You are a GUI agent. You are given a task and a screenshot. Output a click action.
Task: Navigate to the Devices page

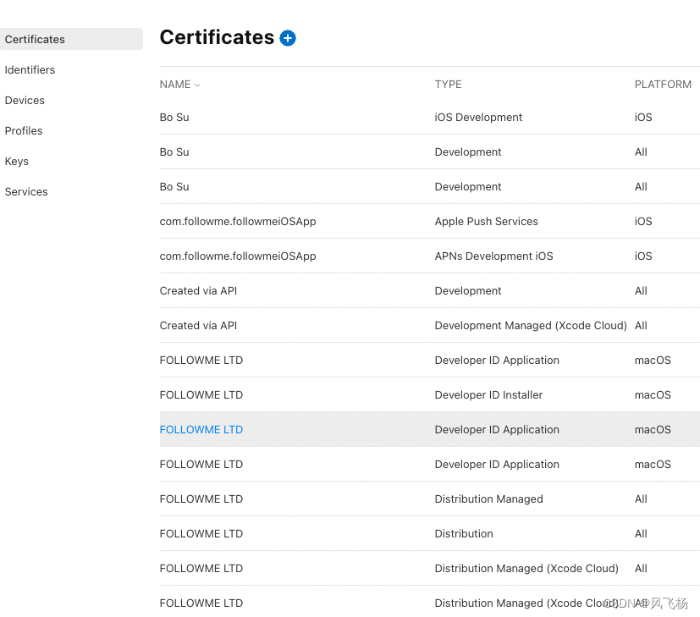click(x=25, y=100)
